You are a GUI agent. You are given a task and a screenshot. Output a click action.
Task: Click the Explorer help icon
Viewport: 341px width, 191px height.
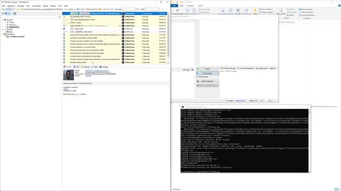(x=339, y=6)
